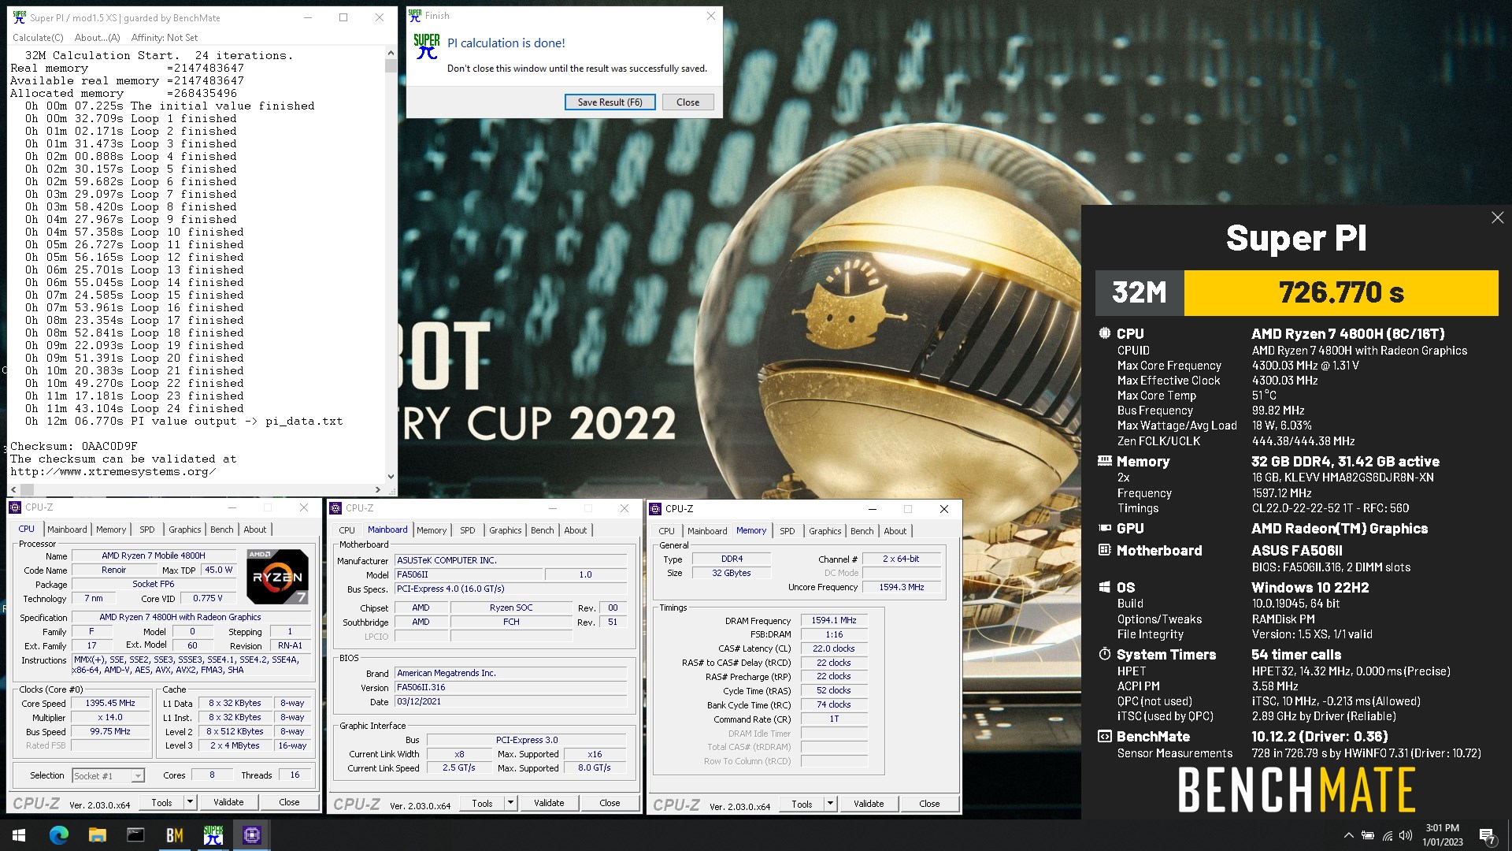Click the CPU icon in BenchMate panel

pos(1105,333)
